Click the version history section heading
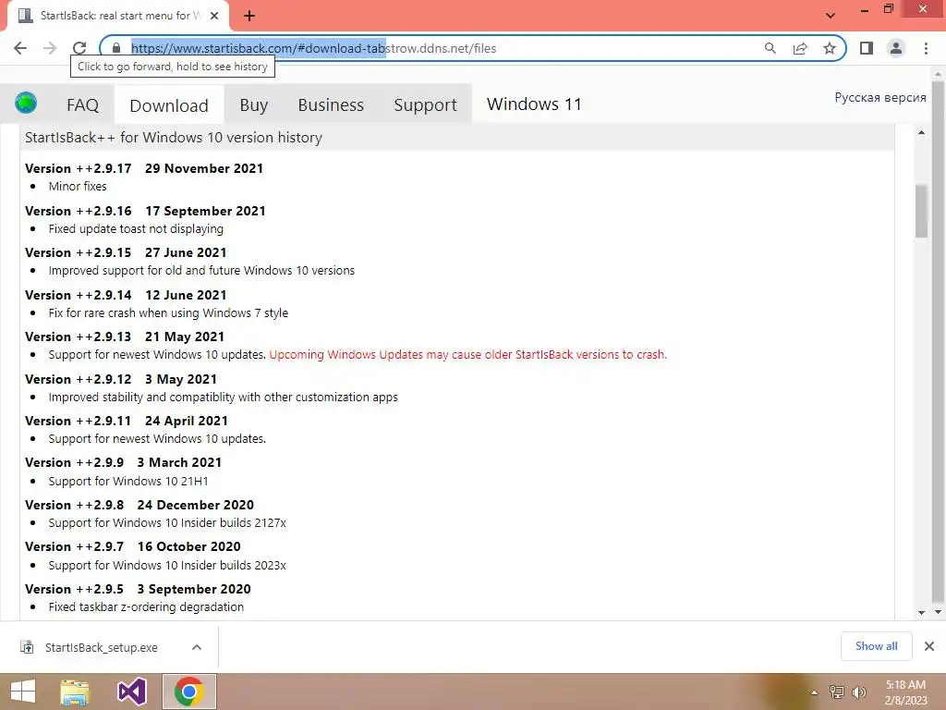This screenshot has height=710, width=946. pyautogui.click(x=173, y=138)
